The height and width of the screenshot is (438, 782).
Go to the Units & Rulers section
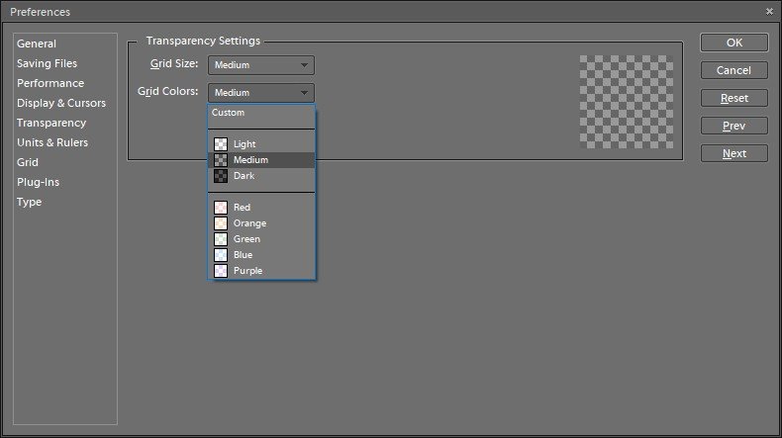click(x=52, y=142)
